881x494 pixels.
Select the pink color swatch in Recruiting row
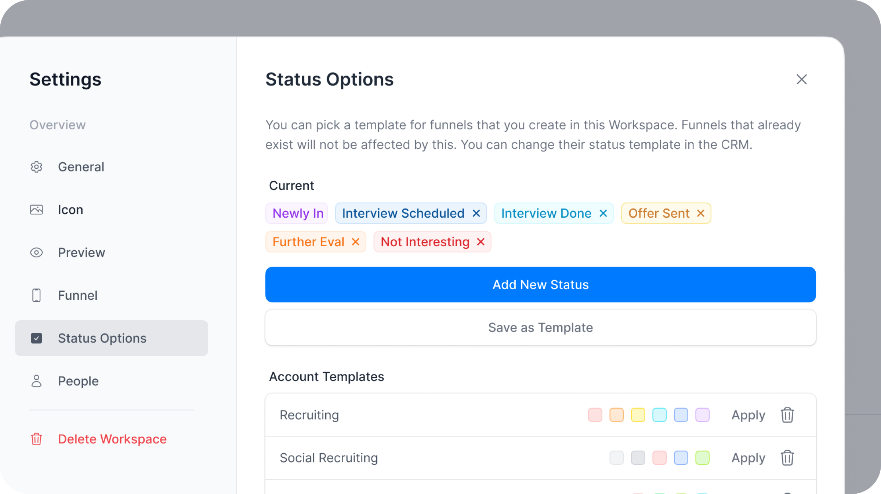(x=595, y=415)
